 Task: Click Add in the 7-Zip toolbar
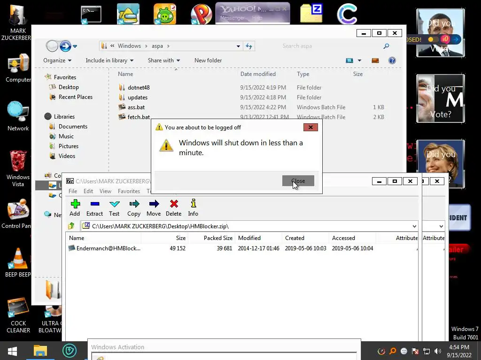(x=75, y=208)
